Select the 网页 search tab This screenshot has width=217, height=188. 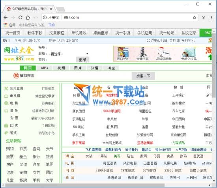pyautogui.click(x=28, y=68)
